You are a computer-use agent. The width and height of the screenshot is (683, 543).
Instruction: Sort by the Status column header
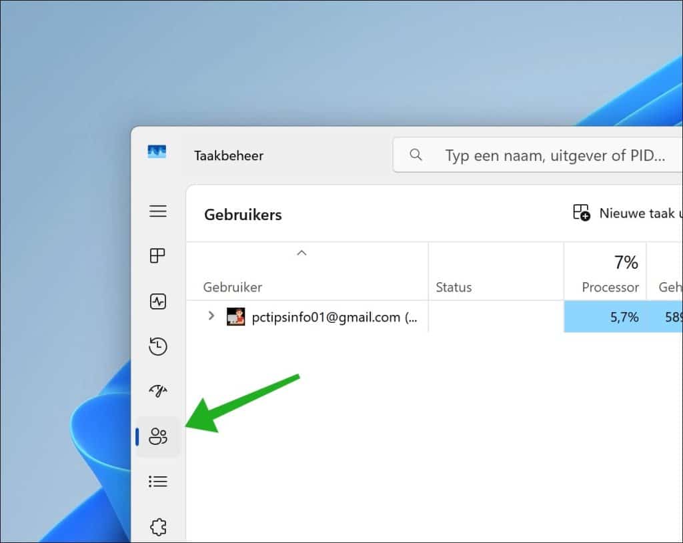[454, 288]
